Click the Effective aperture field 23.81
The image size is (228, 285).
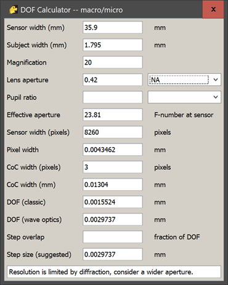[x=113, y=114]
